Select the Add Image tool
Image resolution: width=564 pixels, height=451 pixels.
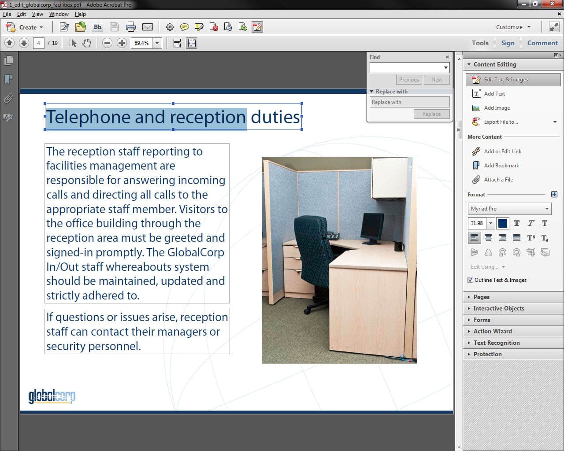click(497, 108)
